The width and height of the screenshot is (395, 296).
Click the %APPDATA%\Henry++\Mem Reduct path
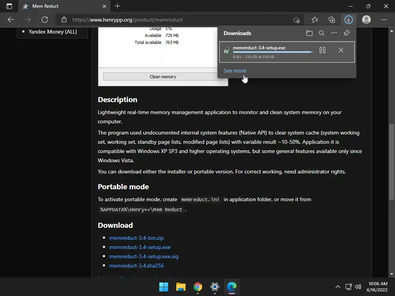(x=141, y=209)
